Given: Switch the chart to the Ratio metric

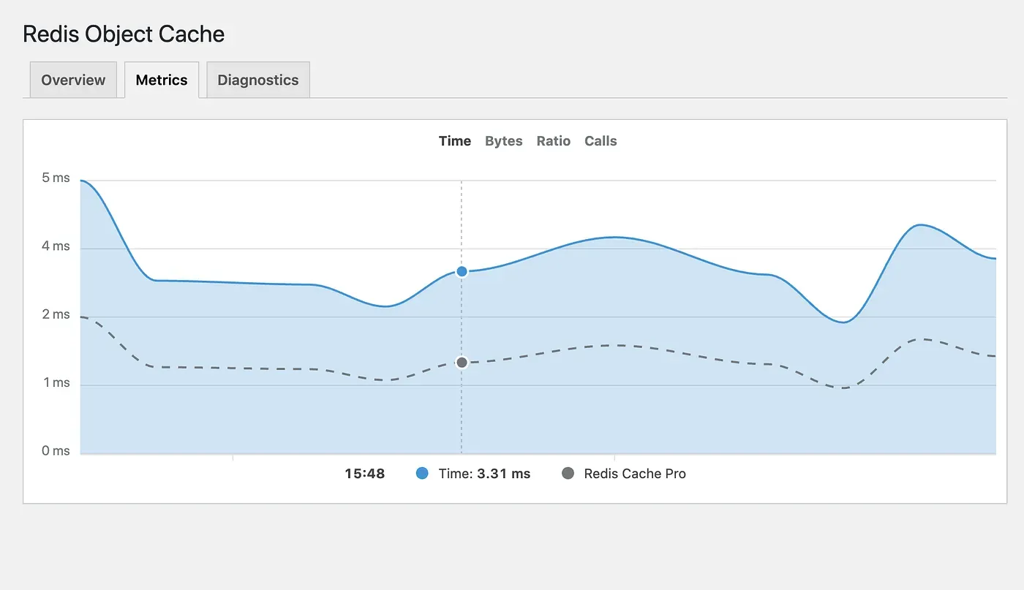Looking at the screenshot, I should tap(553, 140).
